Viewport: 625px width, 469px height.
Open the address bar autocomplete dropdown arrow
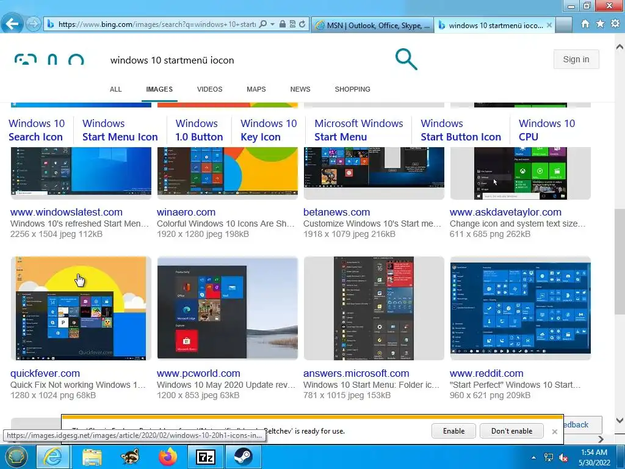272,24
